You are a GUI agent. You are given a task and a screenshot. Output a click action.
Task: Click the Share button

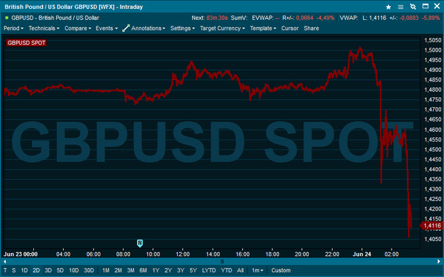311,29
